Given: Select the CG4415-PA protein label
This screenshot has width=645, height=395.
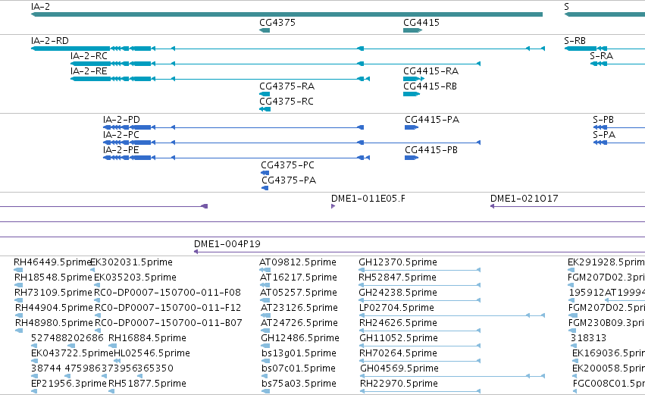Looking at the screenshot, I should point(432,120).
